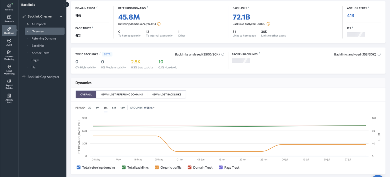This screenshot has width=390, height=177.
Task: Click the Backlinks metric info icon
Action: [x=249, y=8]
